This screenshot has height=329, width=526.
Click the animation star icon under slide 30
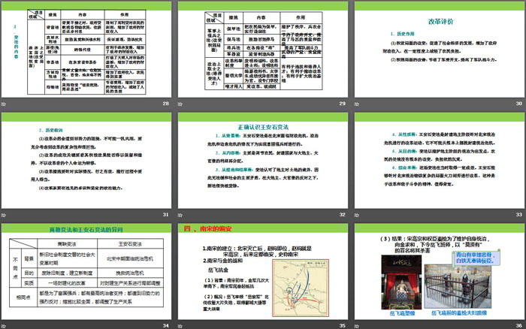pos(357,103)
